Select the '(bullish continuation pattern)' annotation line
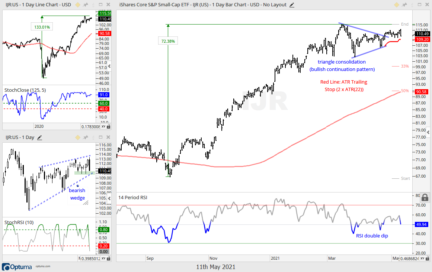 pyautogui.click(x=342, y=69)
